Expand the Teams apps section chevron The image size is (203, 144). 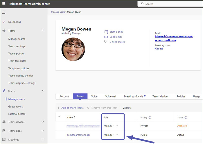tap(43, 131)
